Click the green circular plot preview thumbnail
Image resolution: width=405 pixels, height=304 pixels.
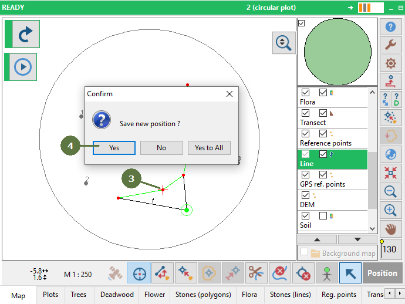[338, 52]
